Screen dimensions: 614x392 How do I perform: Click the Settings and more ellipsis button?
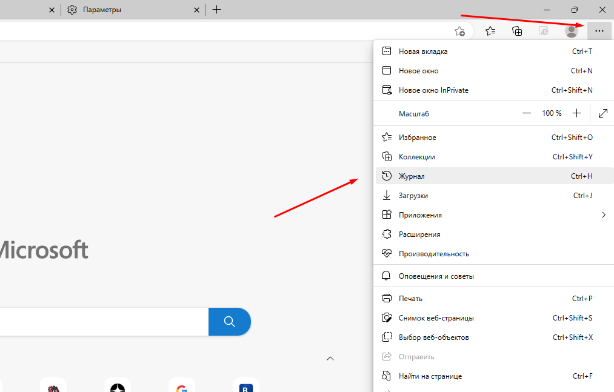coord(599,30)
